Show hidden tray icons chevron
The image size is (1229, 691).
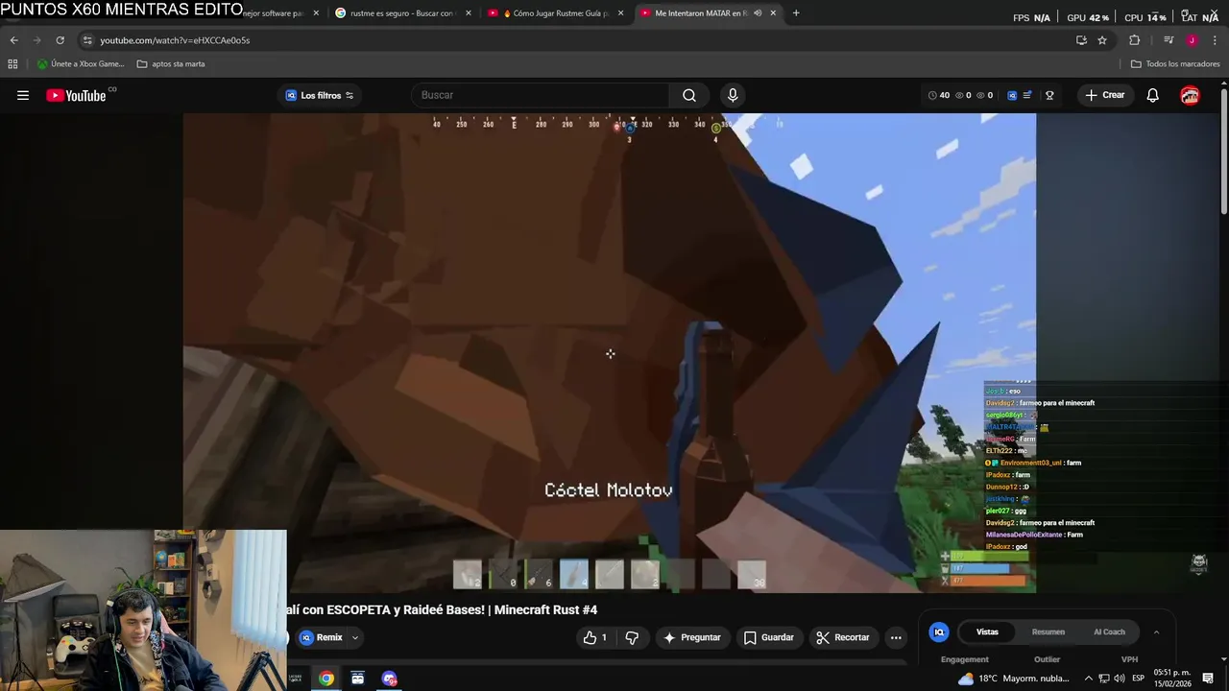[1088, 679]
